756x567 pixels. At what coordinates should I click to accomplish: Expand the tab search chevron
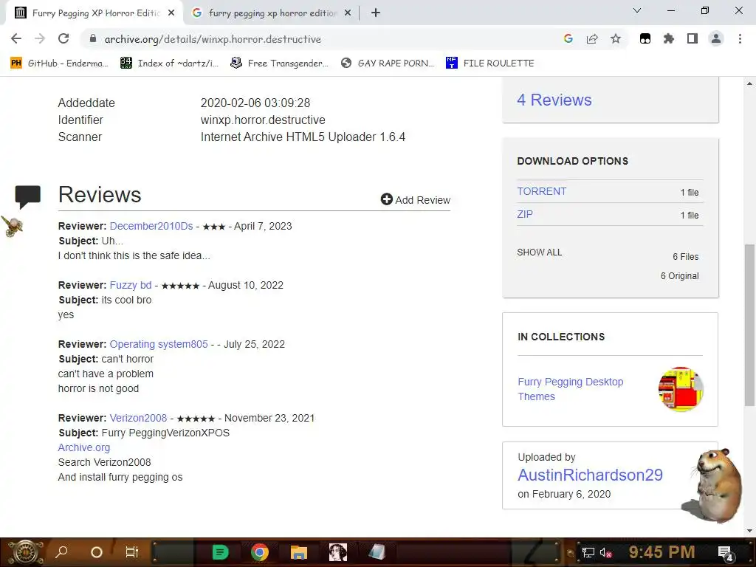(x=637, y=10)
